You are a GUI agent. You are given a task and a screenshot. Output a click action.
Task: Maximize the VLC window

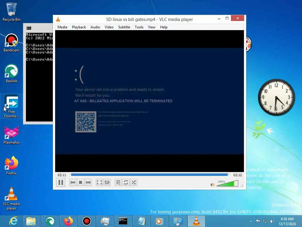[227, 18]
